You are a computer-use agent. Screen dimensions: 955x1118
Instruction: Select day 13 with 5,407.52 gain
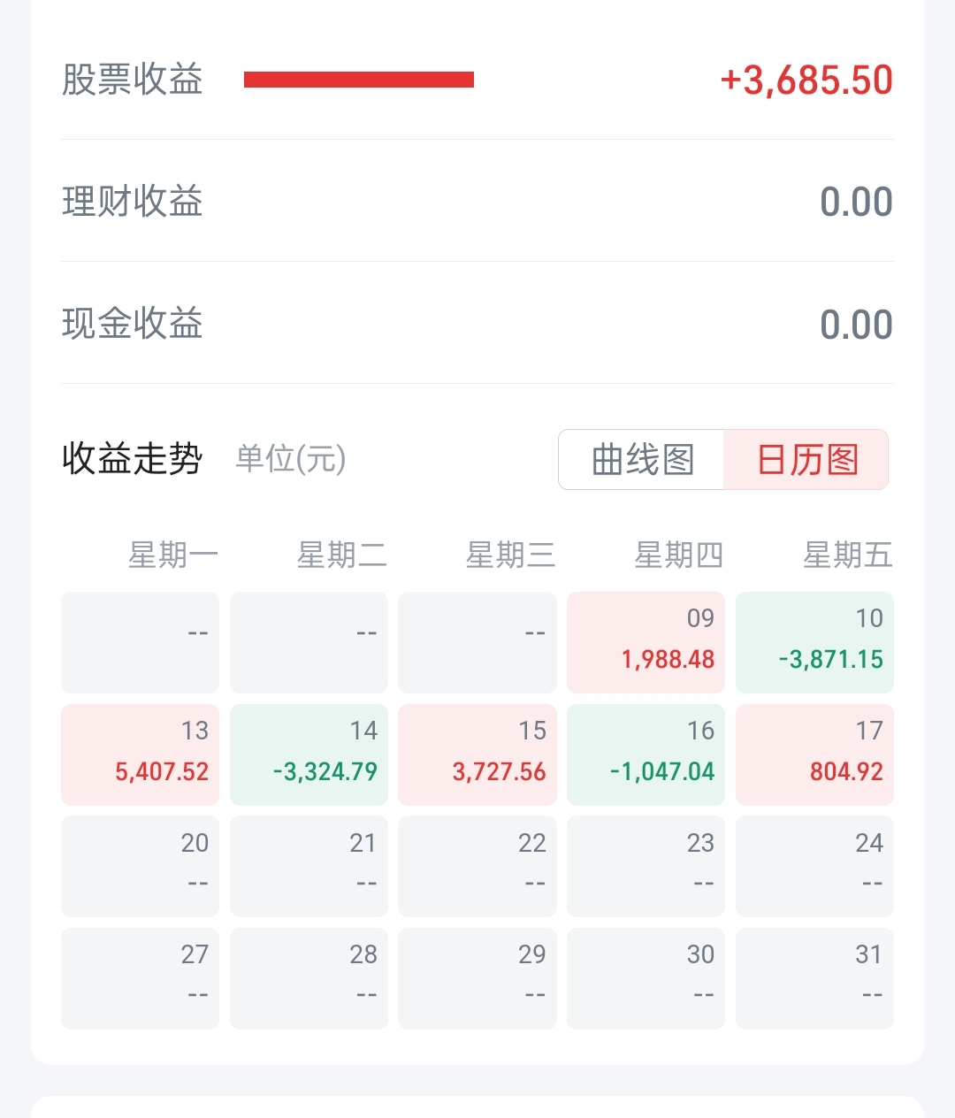click(140, 754)
